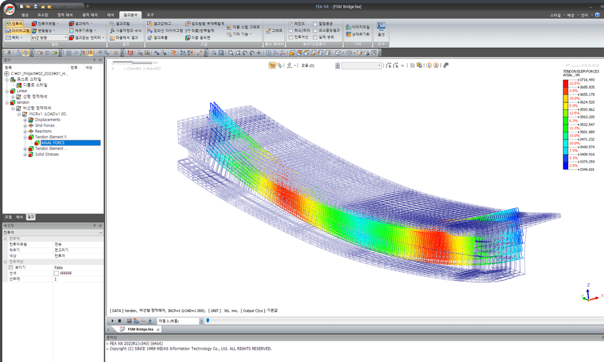Expand the Displacements tree node
Image resolution: width=604 pixels, height=362 pixels.
click(25, 120)
